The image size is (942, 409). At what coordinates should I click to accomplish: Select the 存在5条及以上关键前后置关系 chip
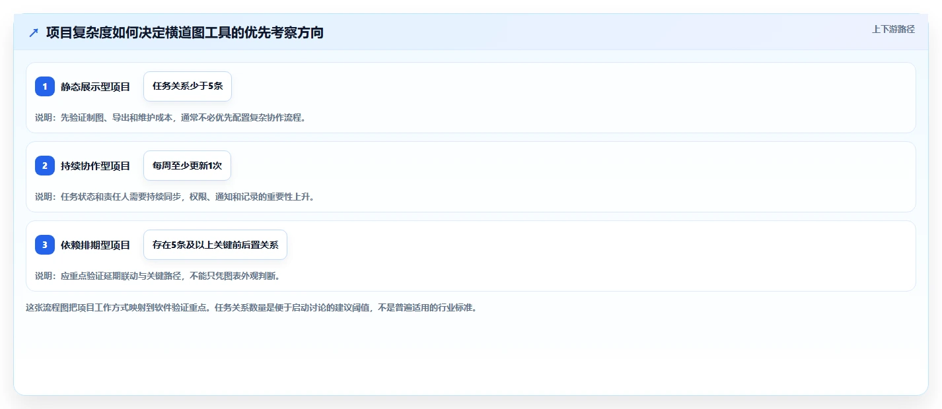[215, 245]
